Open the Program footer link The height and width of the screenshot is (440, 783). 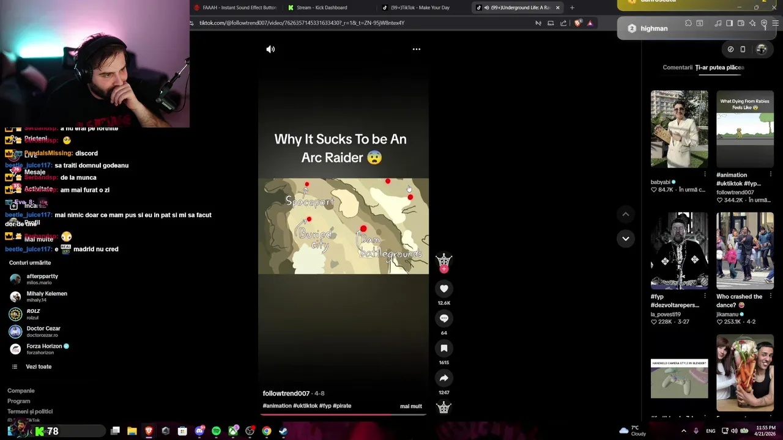(x=18, y=401)
